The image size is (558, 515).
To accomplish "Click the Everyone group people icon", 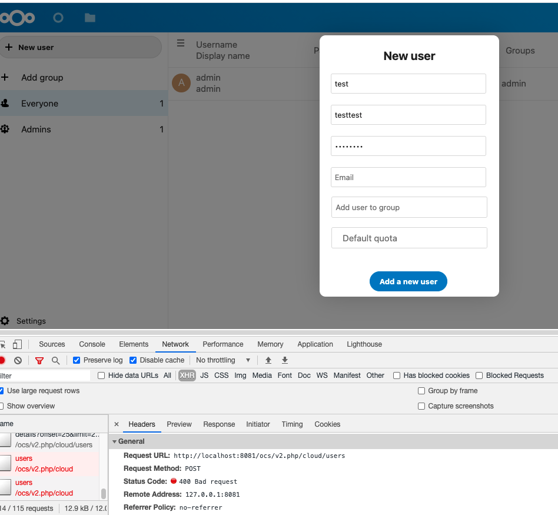I will tap(5, 103).
